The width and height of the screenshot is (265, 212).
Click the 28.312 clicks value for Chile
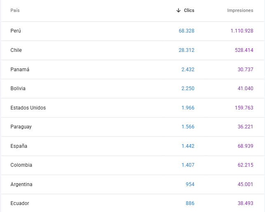click(186, 50)
